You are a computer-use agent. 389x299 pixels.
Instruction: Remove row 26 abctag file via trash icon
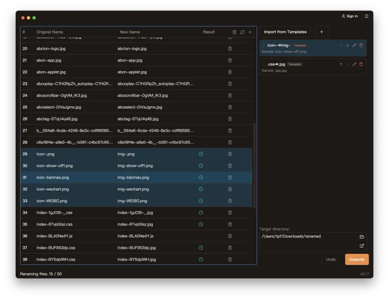(230, 119)
